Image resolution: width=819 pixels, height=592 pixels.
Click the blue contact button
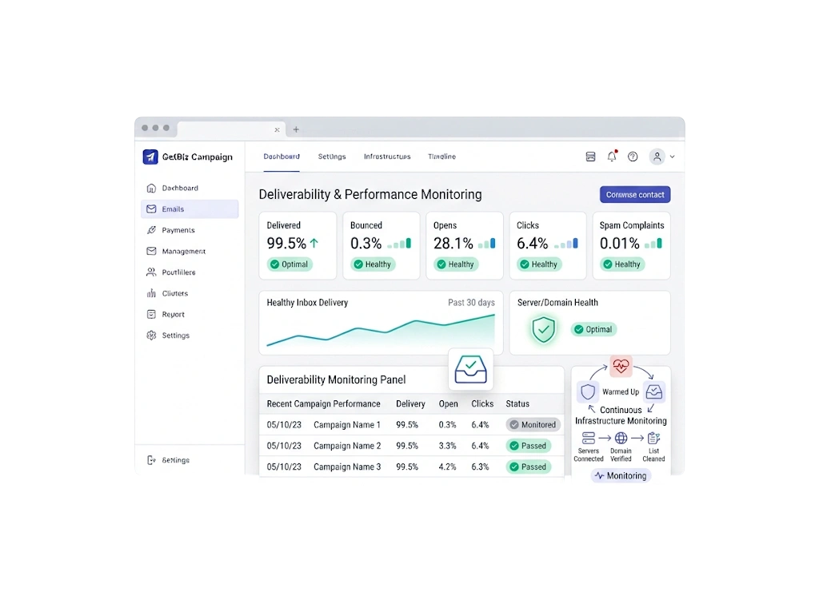(x=635, y=195)
